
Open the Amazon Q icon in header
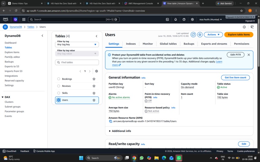tap(15, 20)
